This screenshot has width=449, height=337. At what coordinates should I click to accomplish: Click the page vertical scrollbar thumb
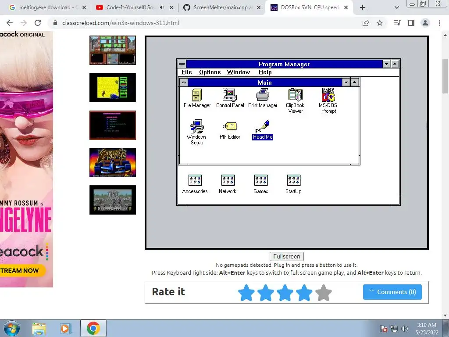445,76
